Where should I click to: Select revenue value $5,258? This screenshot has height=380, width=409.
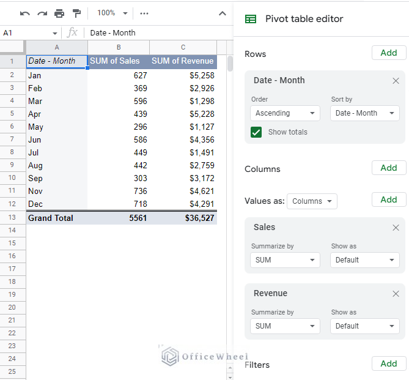tap(183, 75)
